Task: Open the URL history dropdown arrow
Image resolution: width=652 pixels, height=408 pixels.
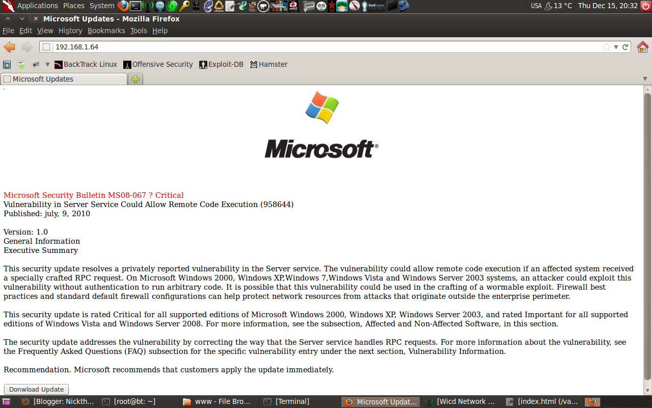Action: [x=616, y=47]
